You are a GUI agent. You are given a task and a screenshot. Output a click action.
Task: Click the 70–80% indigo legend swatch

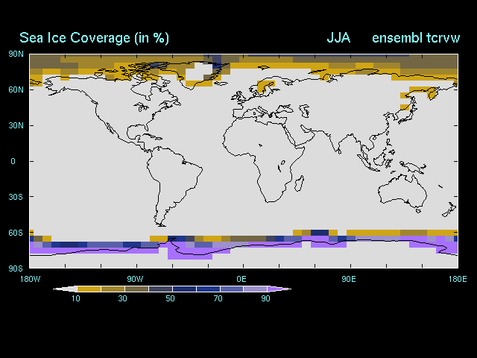click(232, 289)
